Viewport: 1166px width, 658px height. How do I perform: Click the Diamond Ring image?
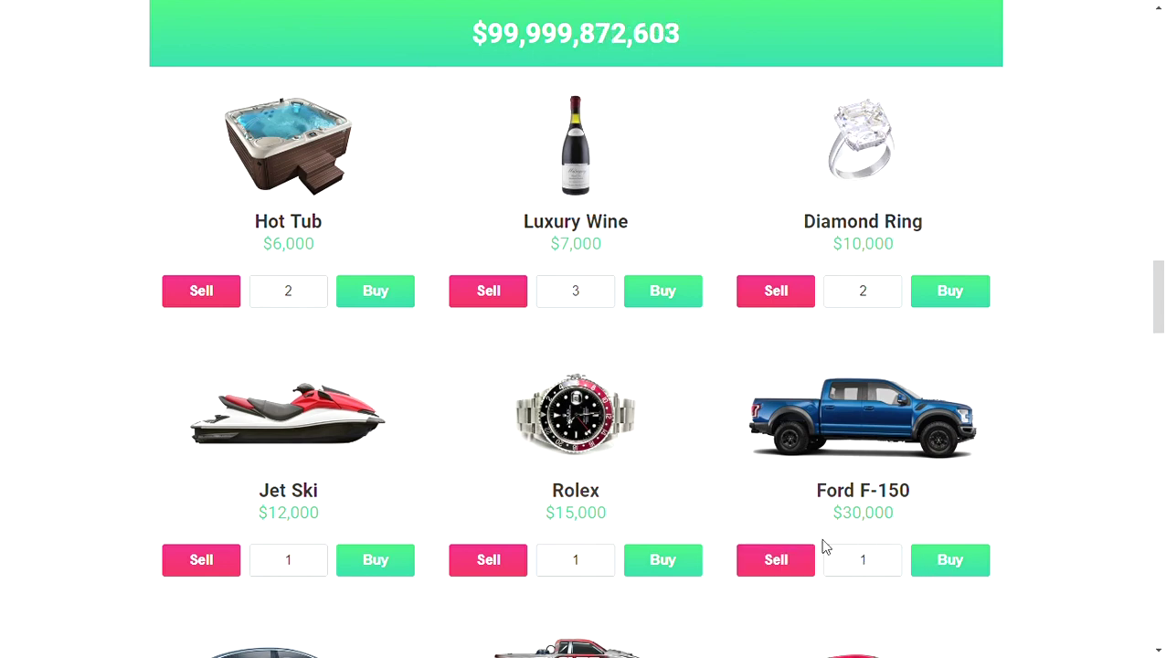click(863, 140)
